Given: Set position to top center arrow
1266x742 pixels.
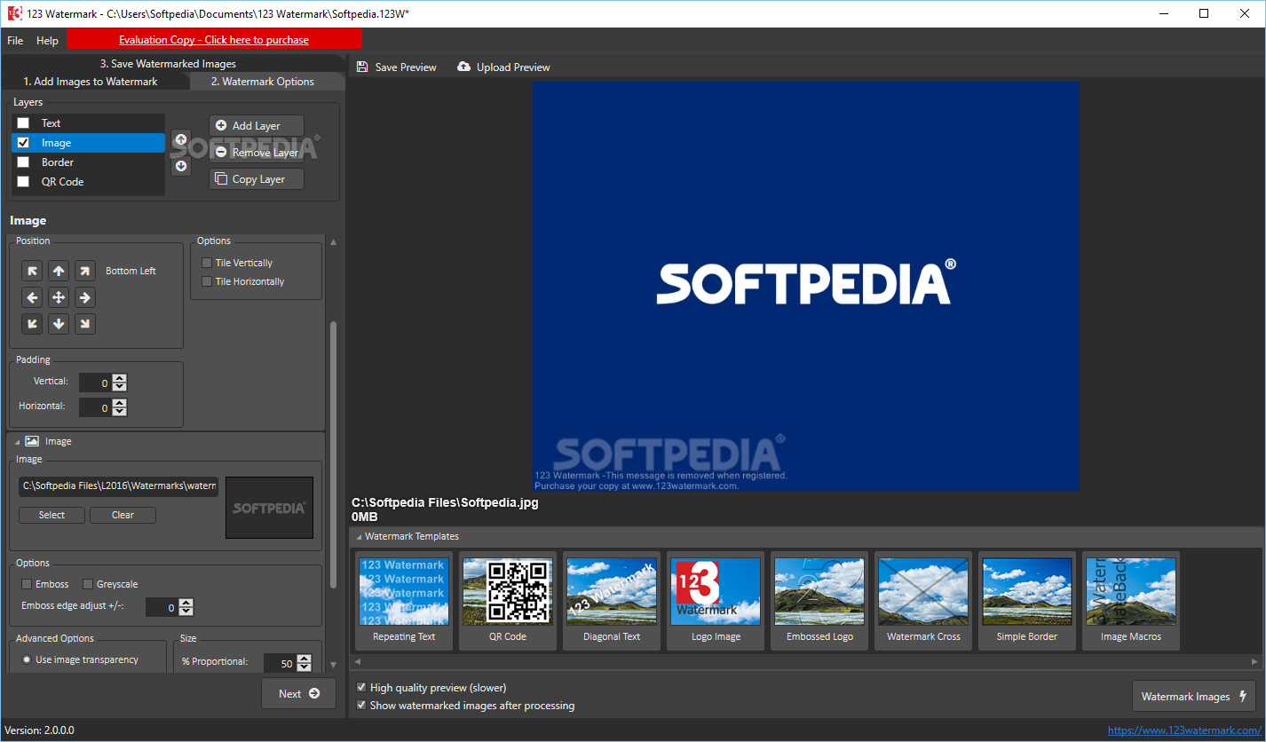Looking at the screenshot, I should (x=59, y=271).
